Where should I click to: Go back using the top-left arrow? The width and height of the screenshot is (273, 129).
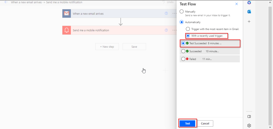(x=6, y=2)
